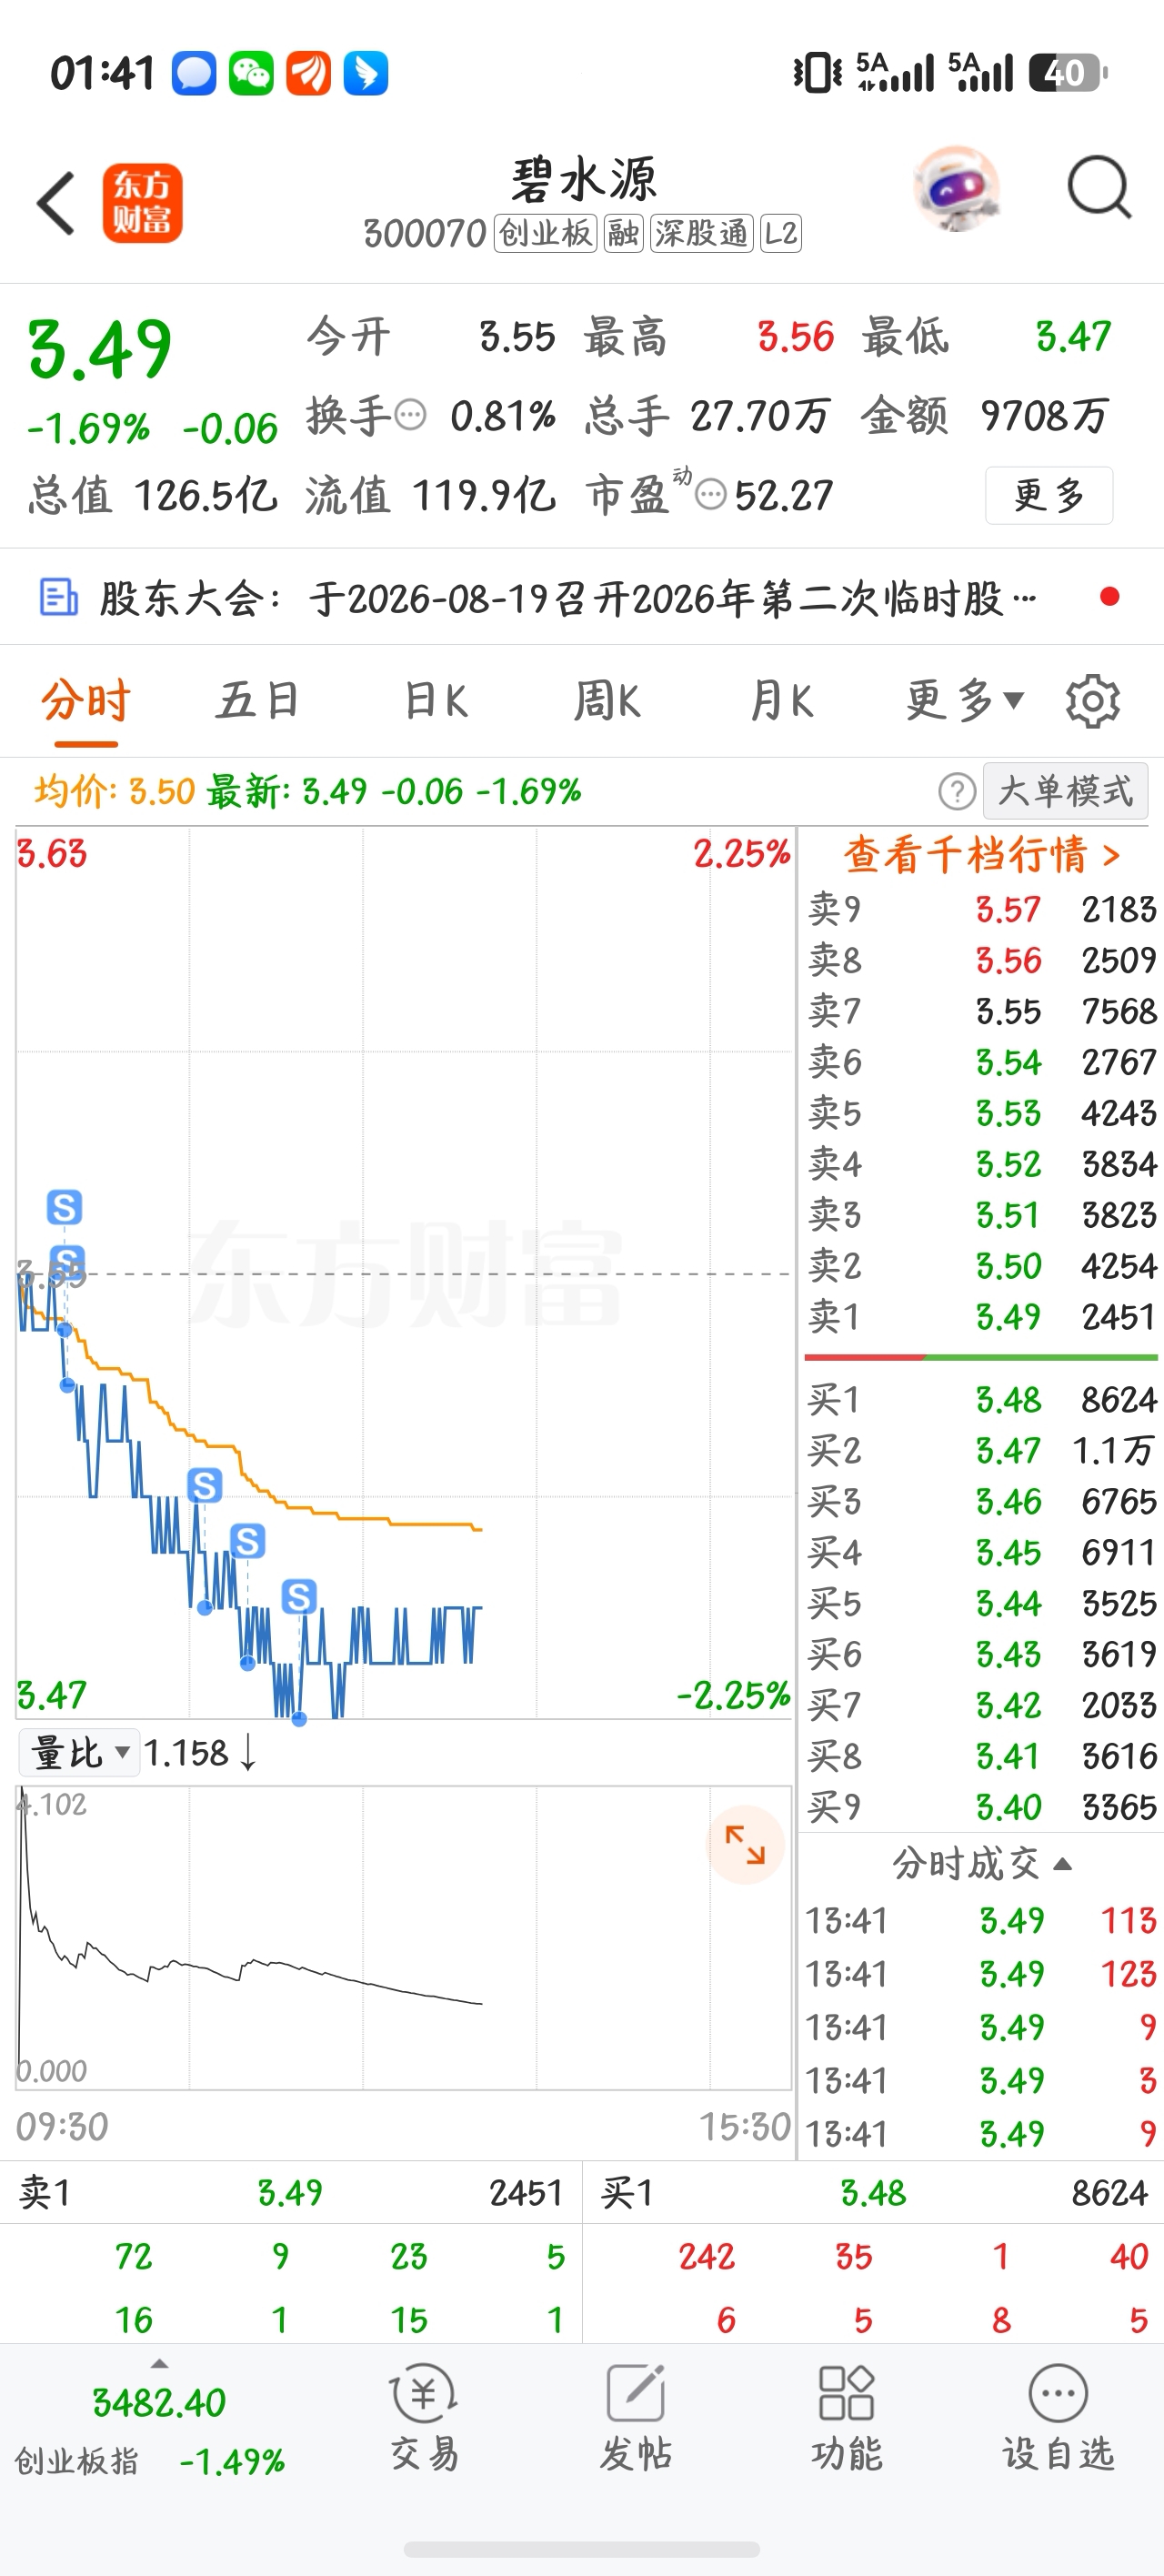Tap the 均价: 3.50 average price label
The image size is (1164, 2576).
[x=115, y=791]
